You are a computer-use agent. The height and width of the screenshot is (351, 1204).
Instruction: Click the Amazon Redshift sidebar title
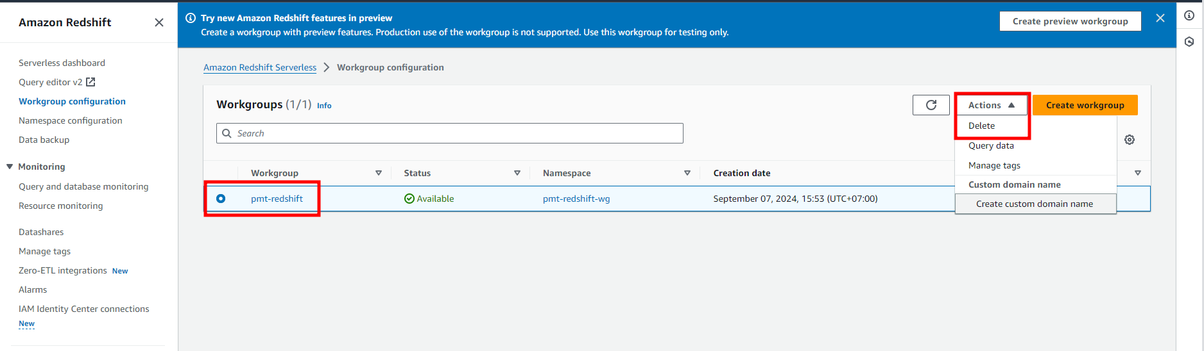click(65, 22)
